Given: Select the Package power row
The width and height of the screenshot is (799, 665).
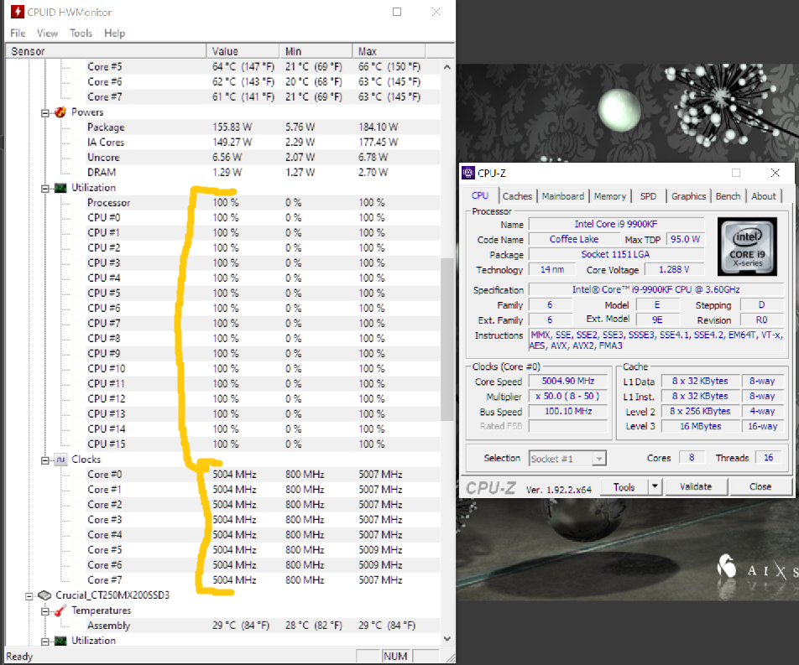Looking at the screenshot, I should [x=263, y=127].
